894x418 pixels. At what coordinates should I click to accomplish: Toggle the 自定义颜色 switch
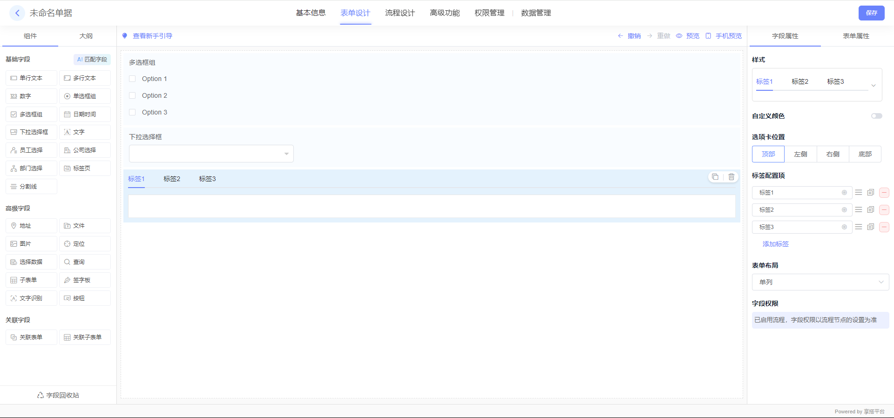click(x=876, y=116)
